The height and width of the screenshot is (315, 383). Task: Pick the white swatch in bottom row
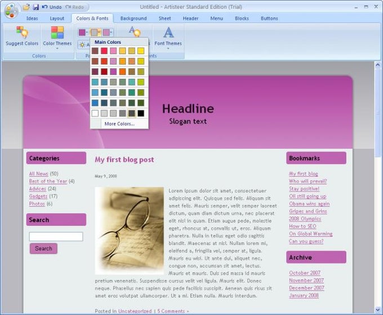tap(95, 113)
